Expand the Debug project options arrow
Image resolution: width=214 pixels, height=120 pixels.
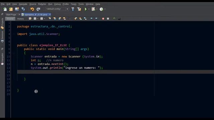click(97, 9)
